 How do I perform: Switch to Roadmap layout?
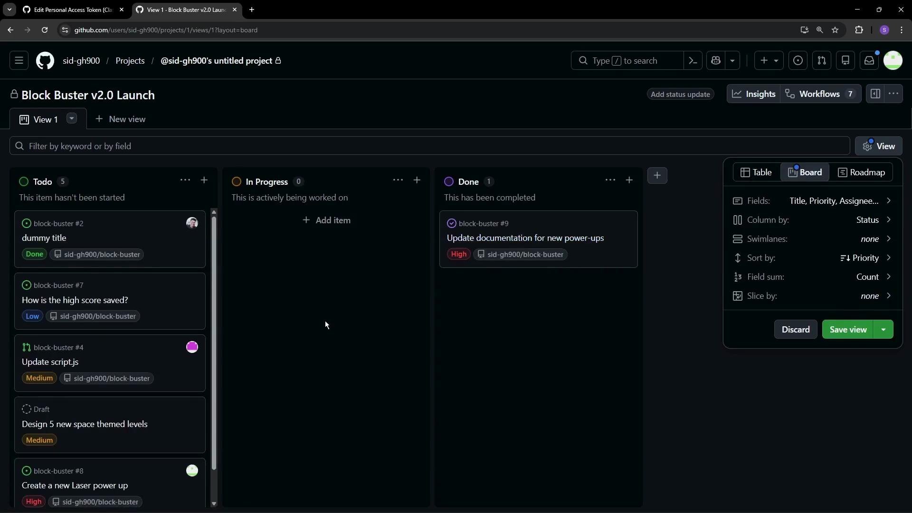coord(862,172)
